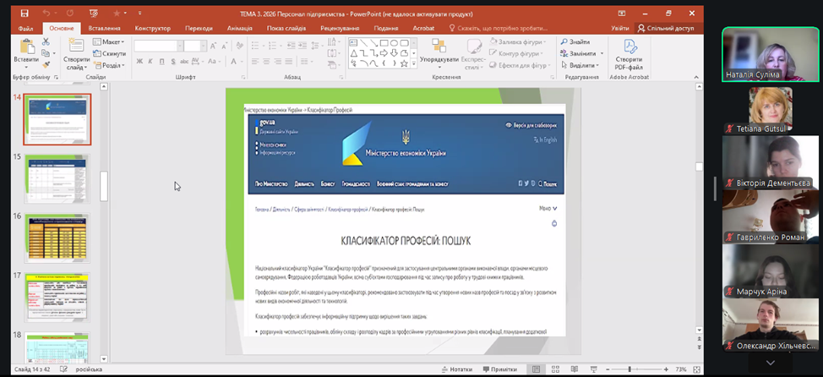Click the zoom slider handle
The image size is (823, 377).
pyautogui.click(x=630, y=369)
